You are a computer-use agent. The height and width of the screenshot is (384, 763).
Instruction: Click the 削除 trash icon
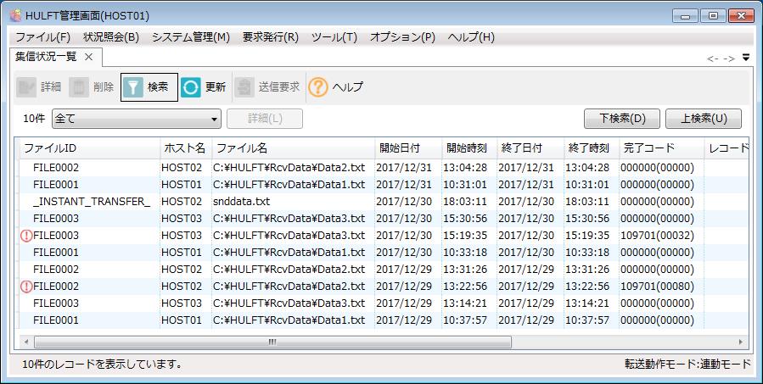coord(79,87)
